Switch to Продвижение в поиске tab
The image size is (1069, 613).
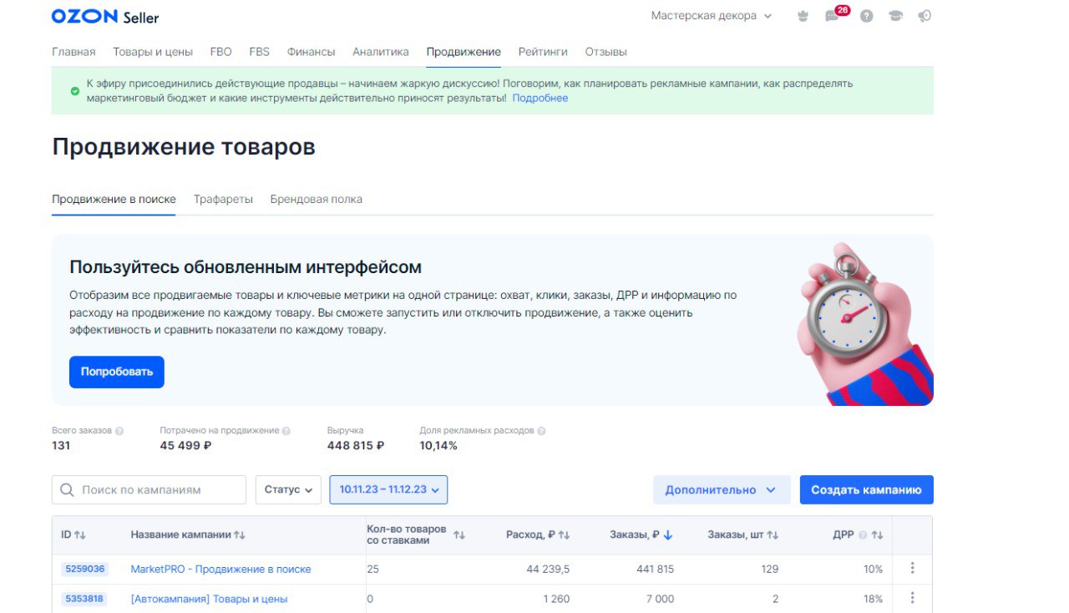114,200
